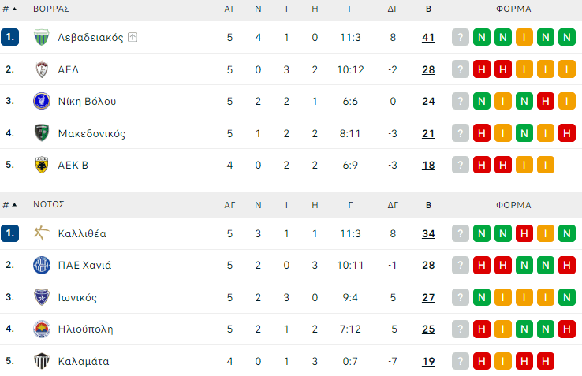582x376 pixels.
Task: Click the ΑΕΛ team crest icon
Action: [x=42, y=69]
